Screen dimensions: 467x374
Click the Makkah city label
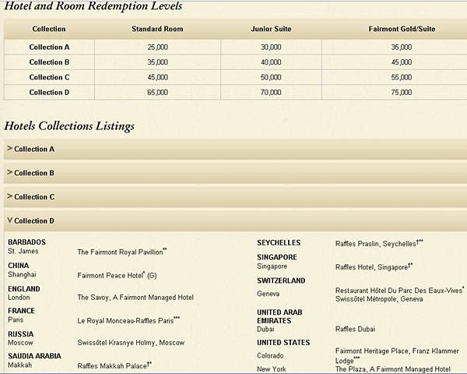pos(19,365)
